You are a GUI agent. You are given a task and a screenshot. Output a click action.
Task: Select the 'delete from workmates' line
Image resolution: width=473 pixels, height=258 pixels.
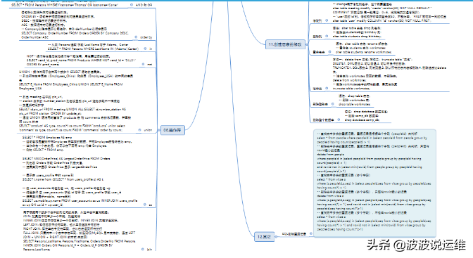point(349,80)
